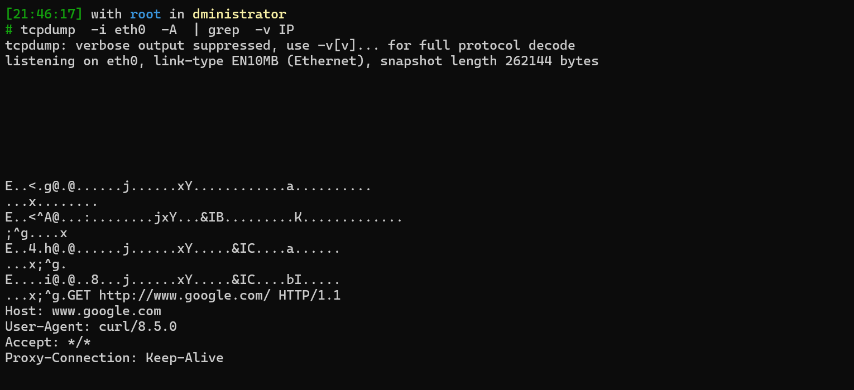The height and width of the screenshot is (390, 854).
Task: Click the word grep in the command
Action: pyautogui.click(x=223, y=30)
